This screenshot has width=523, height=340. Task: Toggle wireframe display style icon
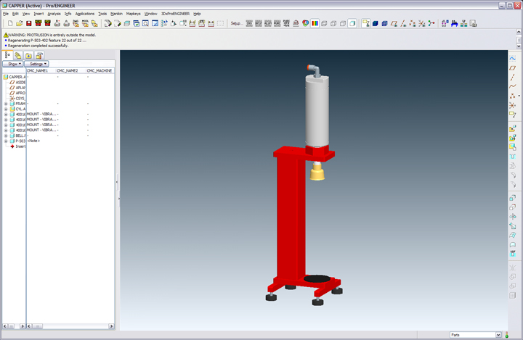click(324, 23)
